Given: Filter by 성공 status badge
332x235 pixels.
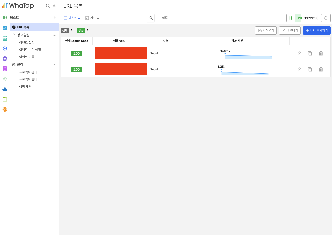Looking at the screenshot, I should (x=81, y=30).
